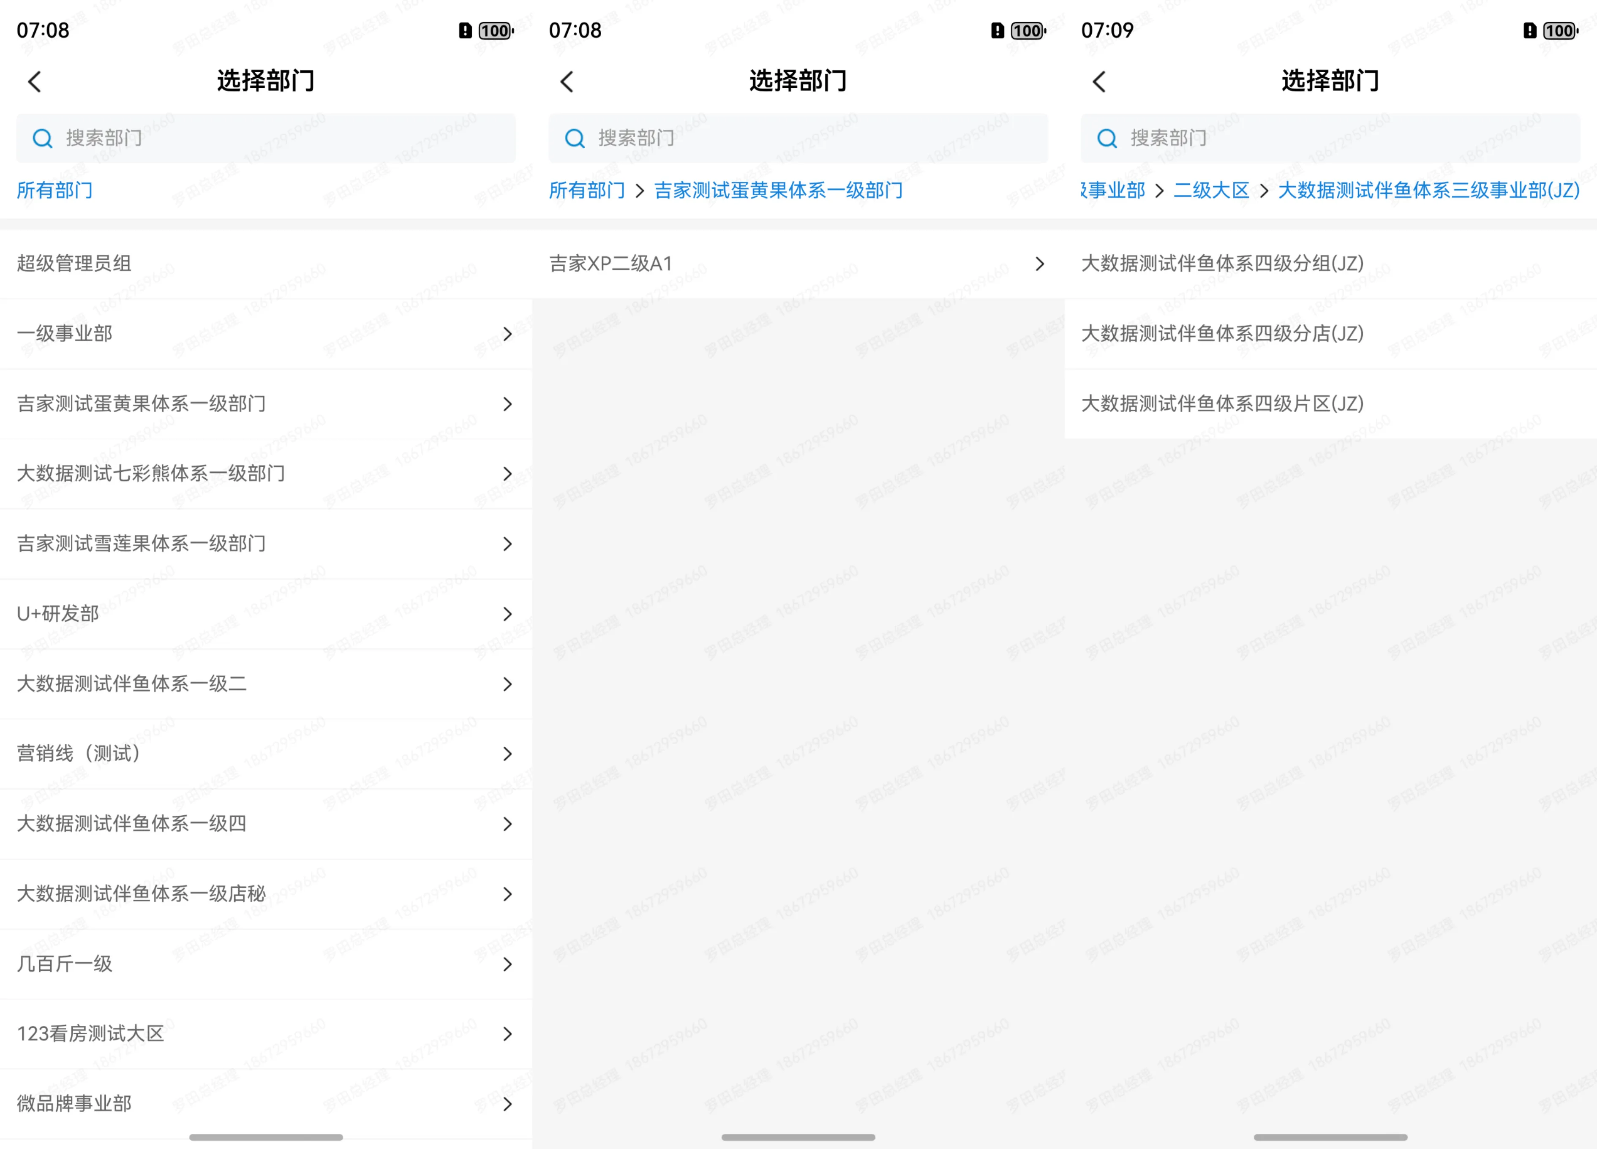The width and height of the screenshot is (1597, 1149).
Task: Expand the 营销线（测试） chevron
Action: (x=507, y=754)
